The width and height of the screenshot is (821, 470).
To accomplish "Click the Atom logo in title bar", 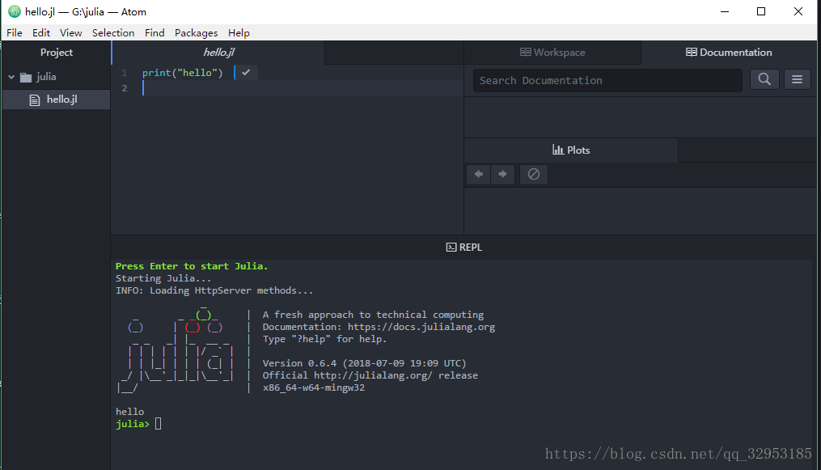I will coord(14,11).
